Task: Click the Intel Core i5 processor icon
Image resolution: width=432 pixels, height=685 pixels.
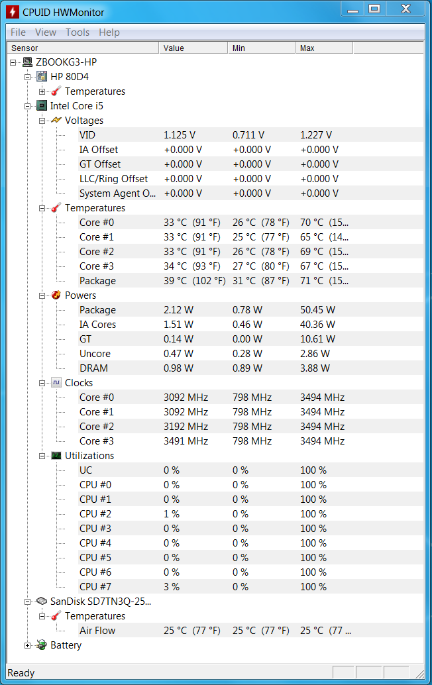Action: point(42,106)
